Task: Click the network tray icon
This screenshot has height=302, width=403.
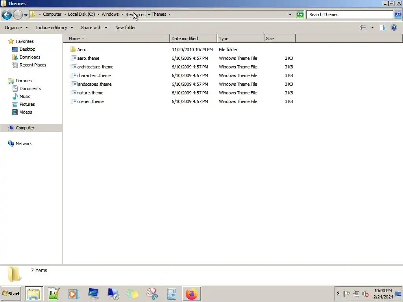Action: [x=356, y=293]
